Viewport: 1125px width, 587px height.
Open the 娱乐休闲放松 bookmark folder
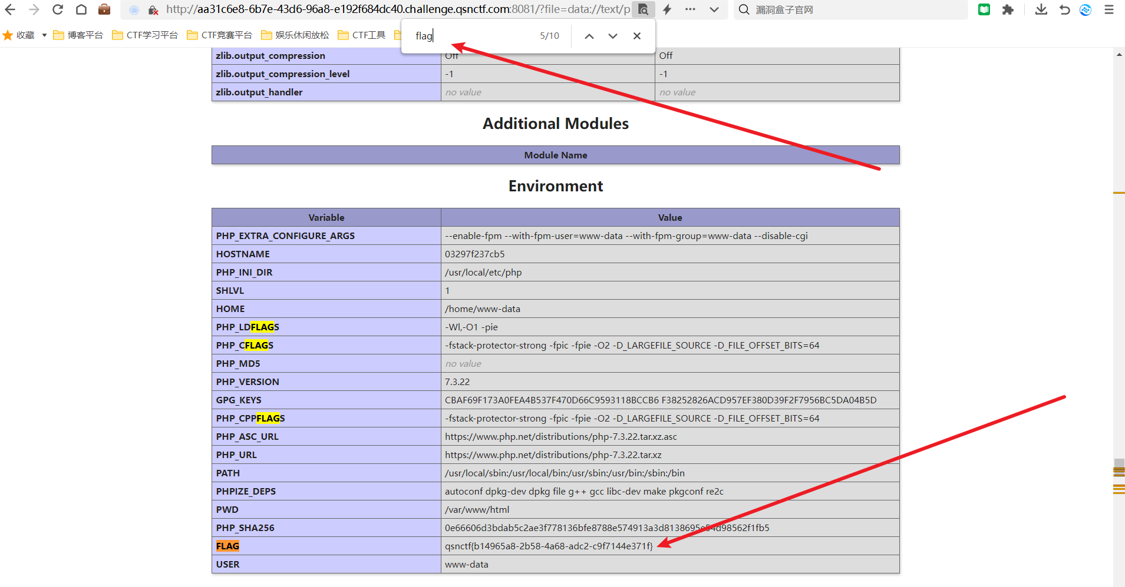tap(295, 35)
